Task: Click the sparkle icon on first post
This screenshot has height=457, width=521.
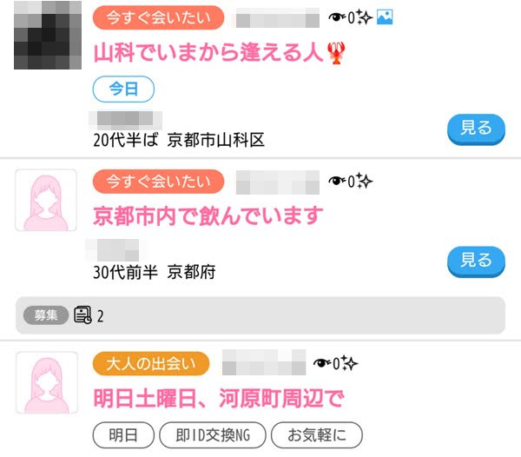Action: pyautogui.click(x=364, y=17)
